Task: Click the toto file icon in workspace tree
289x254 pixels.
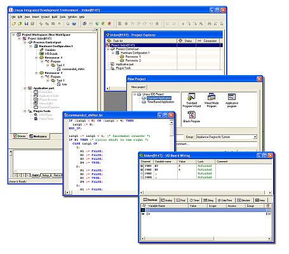Action: point(59,84)
